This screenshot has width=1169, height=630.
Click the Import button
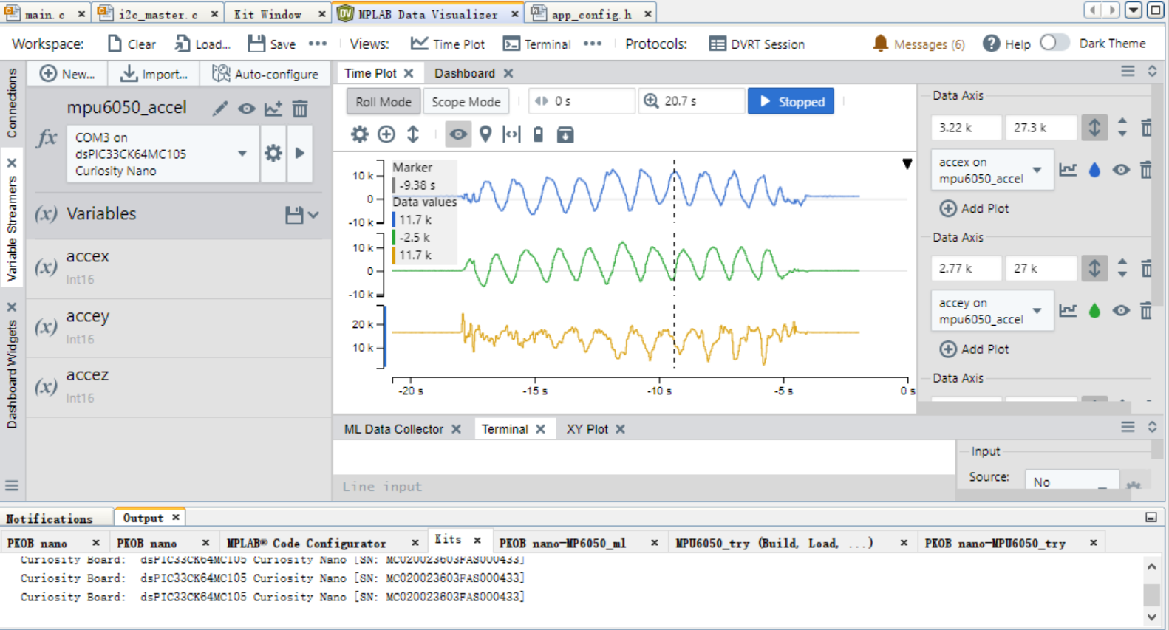coord(154,74)
